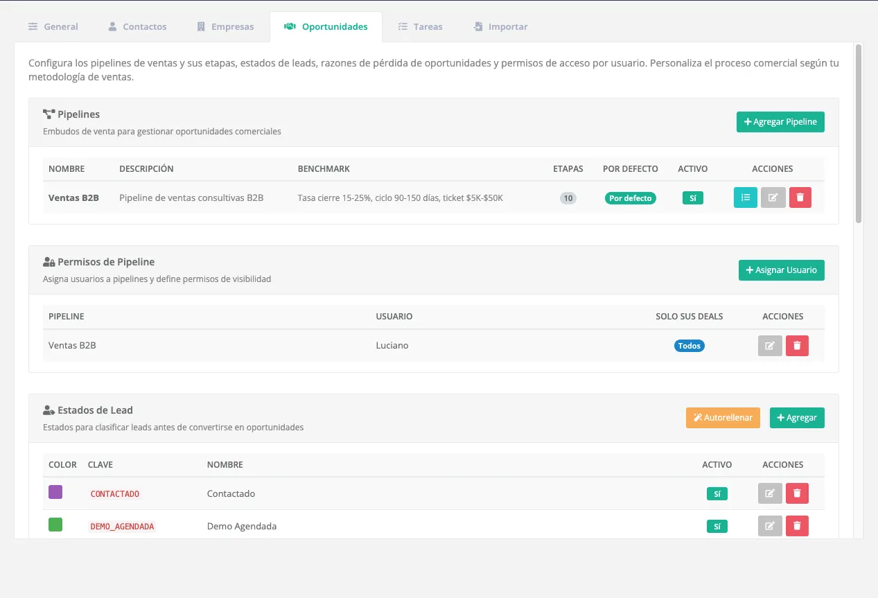Edit the Ventas B2B pipeline

coord(773,197)
